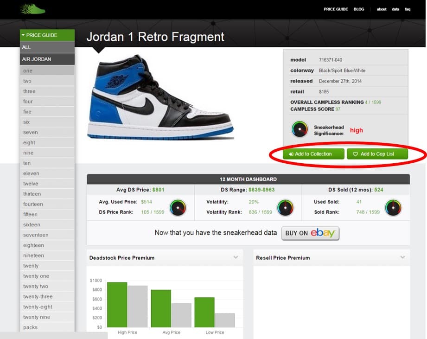
Task: Click the arrow icon on Add to Collection
Action: (291, 154)
